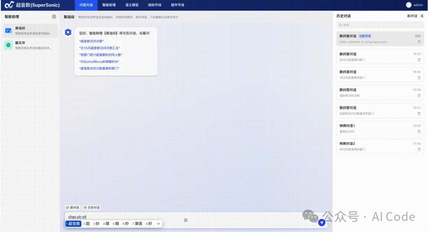Click the admin avatar icon
This screenshot has width=429, height=234.
(x=409, y=5)
